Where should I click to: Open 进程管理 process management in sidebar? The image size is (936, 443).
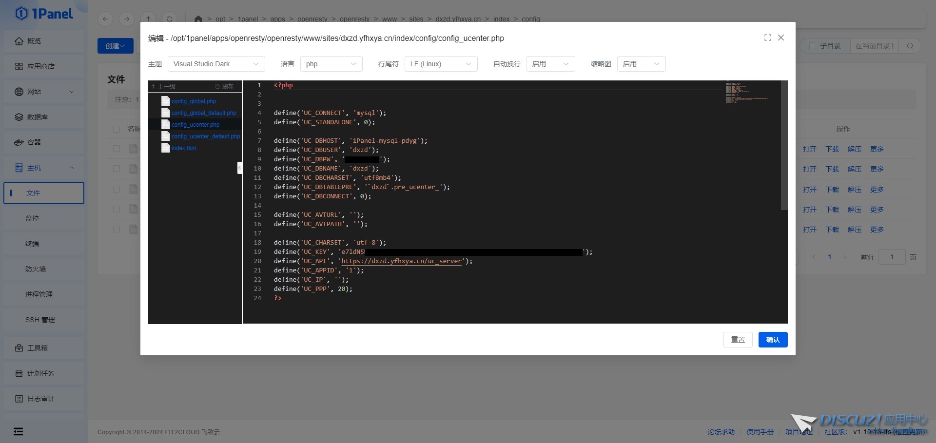(x=44, y=294)
